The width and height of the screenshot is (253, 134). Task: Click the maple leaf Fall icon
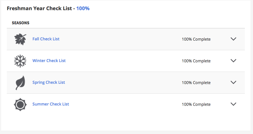click(20, 39)
